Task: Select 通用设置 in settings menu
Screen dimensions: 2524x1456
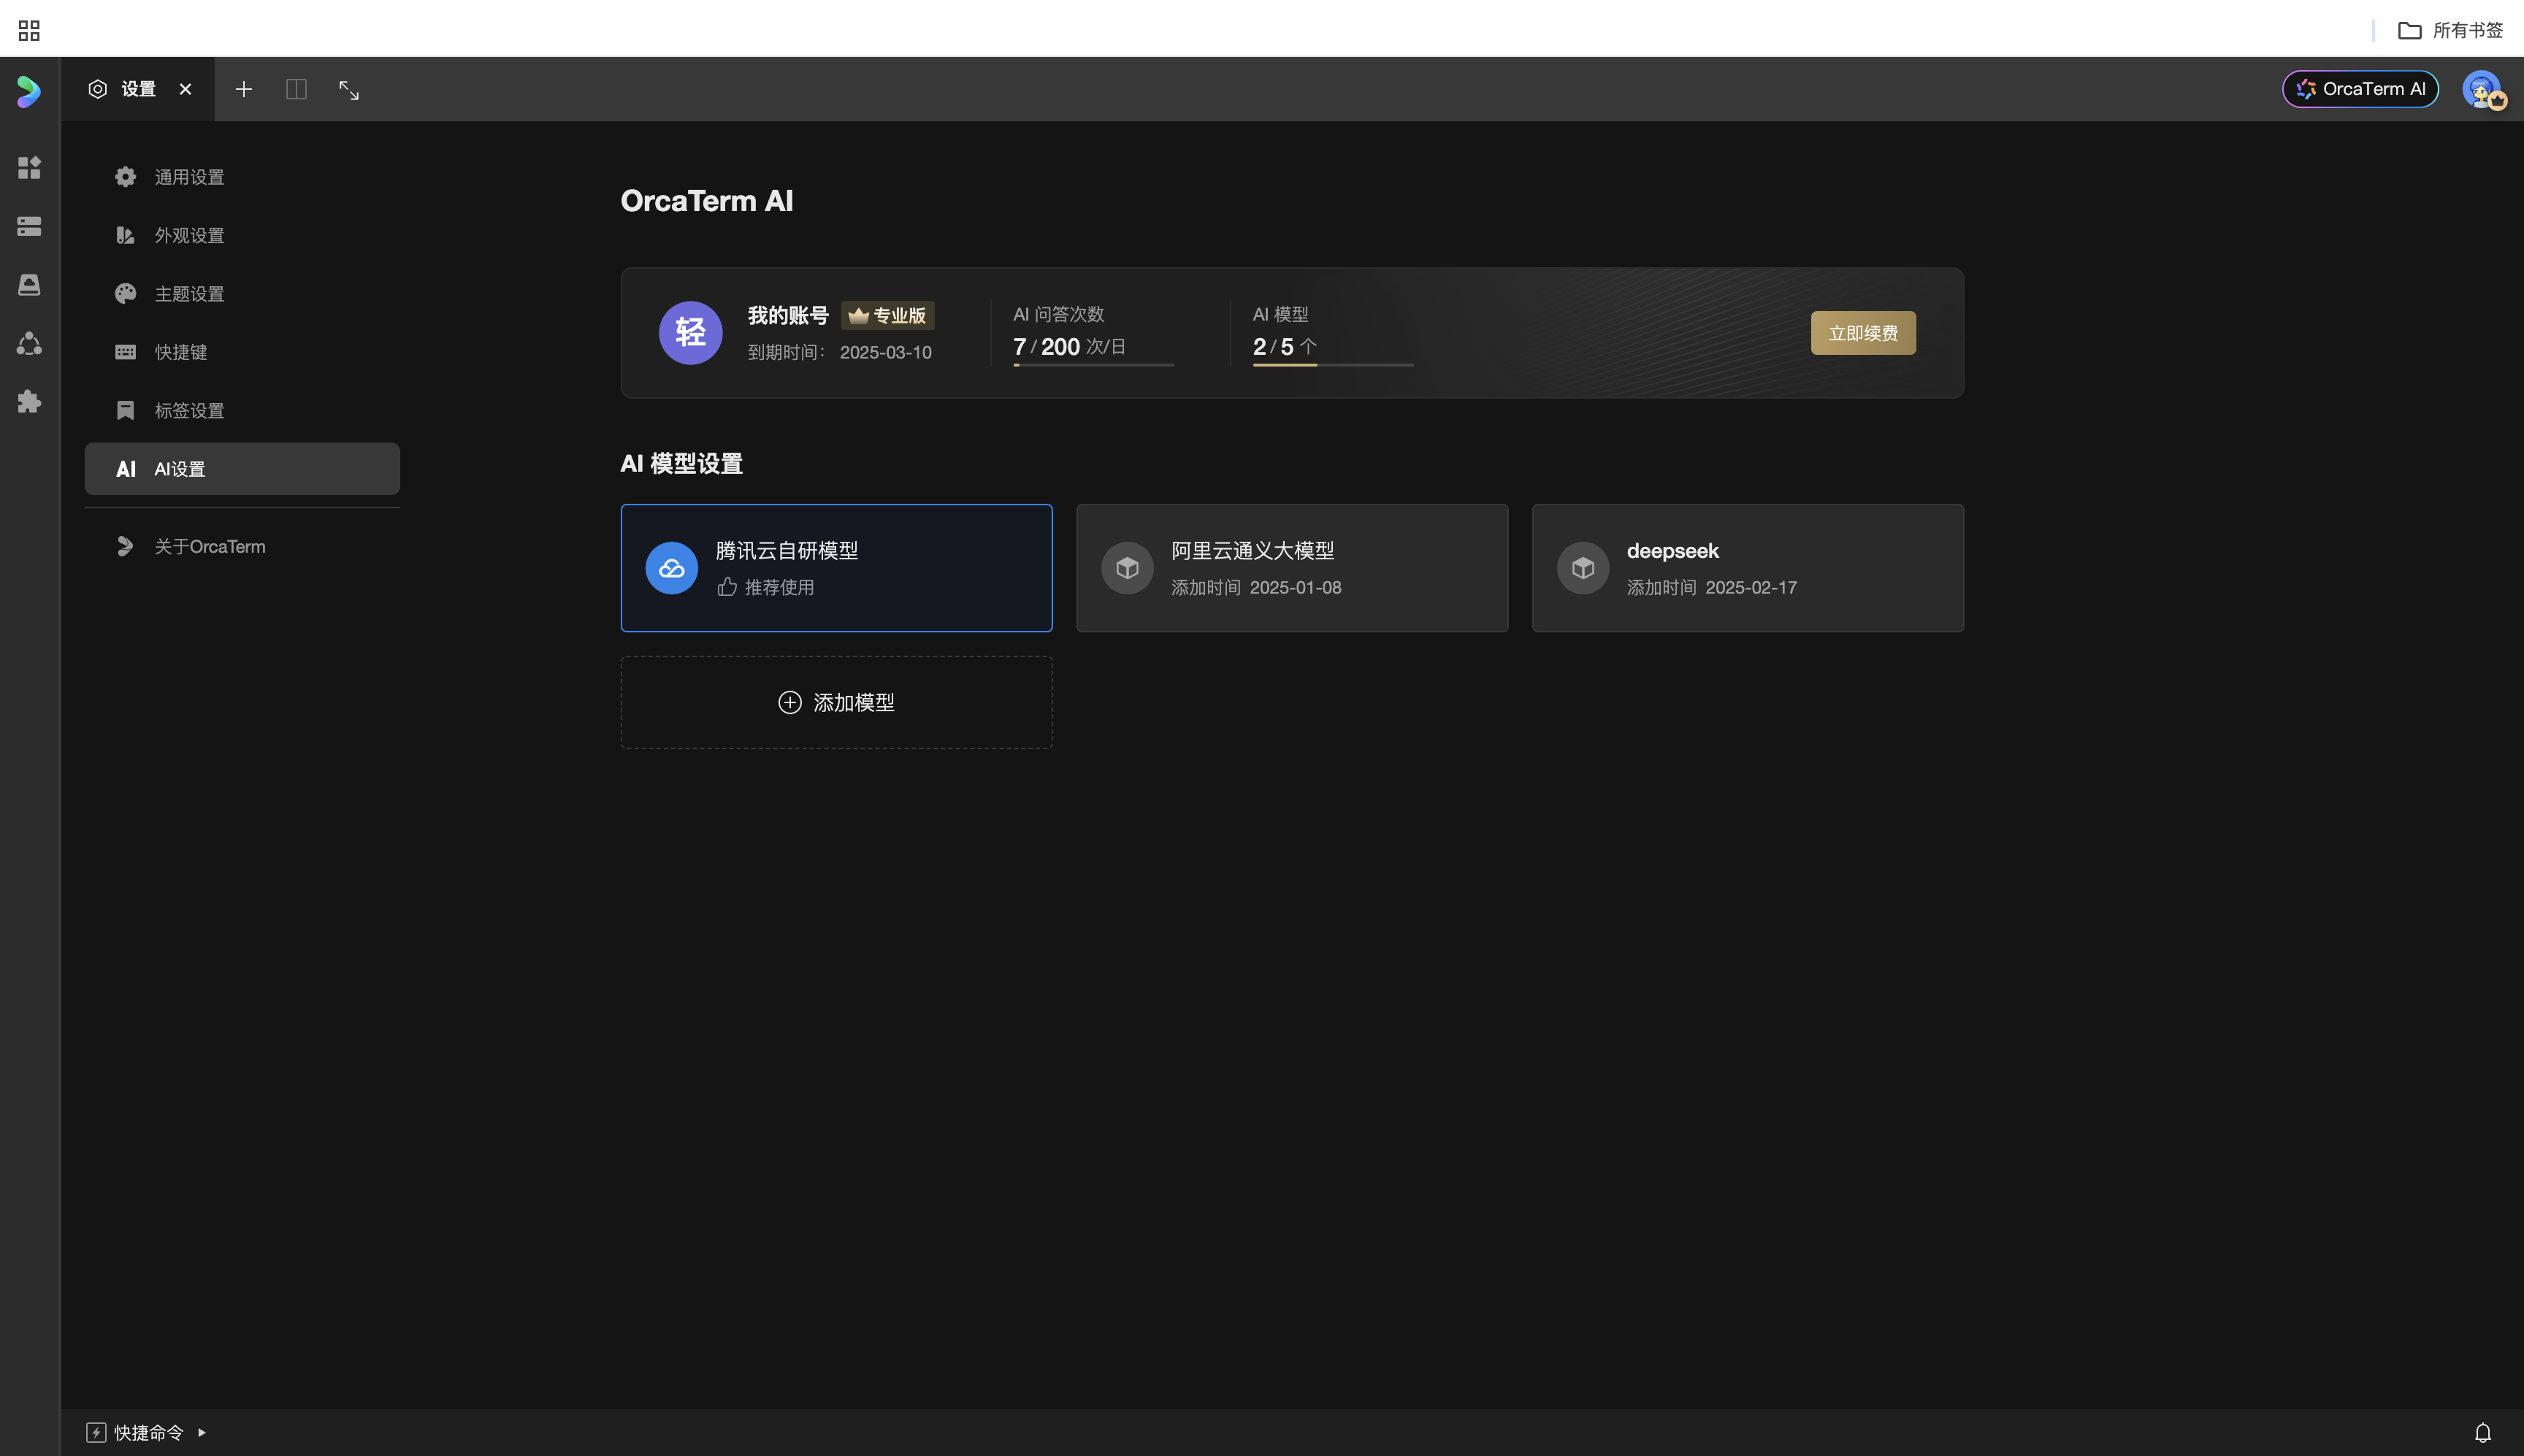Action: coord(242,177)
